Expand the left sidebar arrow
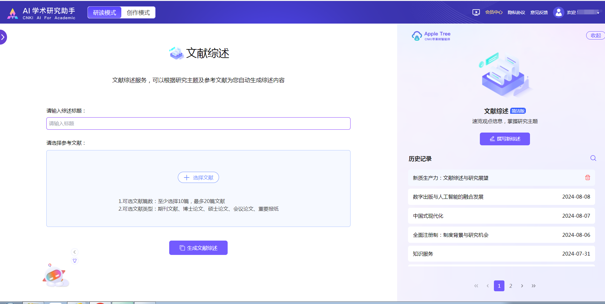Image resolution: width=605 pixels, height=304 pixels. [x=3, y=37]
